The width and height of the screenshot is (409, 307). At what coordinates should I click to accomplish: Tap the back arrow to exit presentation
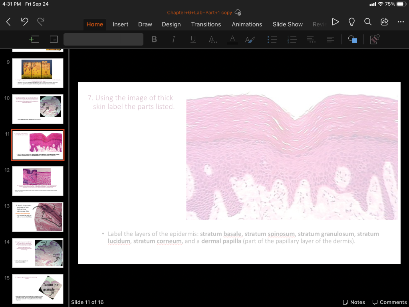pos(8,22)
